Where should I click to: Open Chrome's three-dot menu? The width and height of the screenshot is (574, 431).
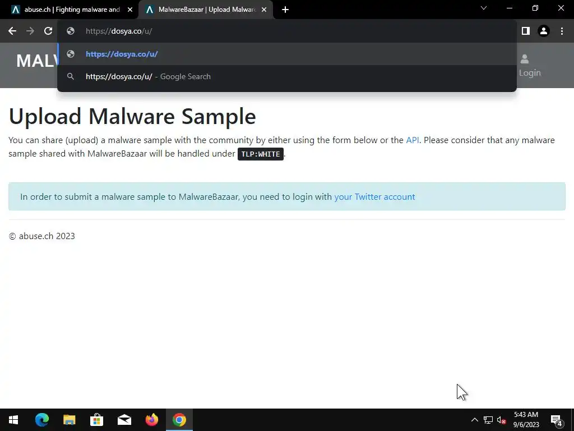pos(562,31)
